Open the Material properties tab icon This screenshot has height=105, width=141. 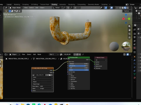point(135,78)
